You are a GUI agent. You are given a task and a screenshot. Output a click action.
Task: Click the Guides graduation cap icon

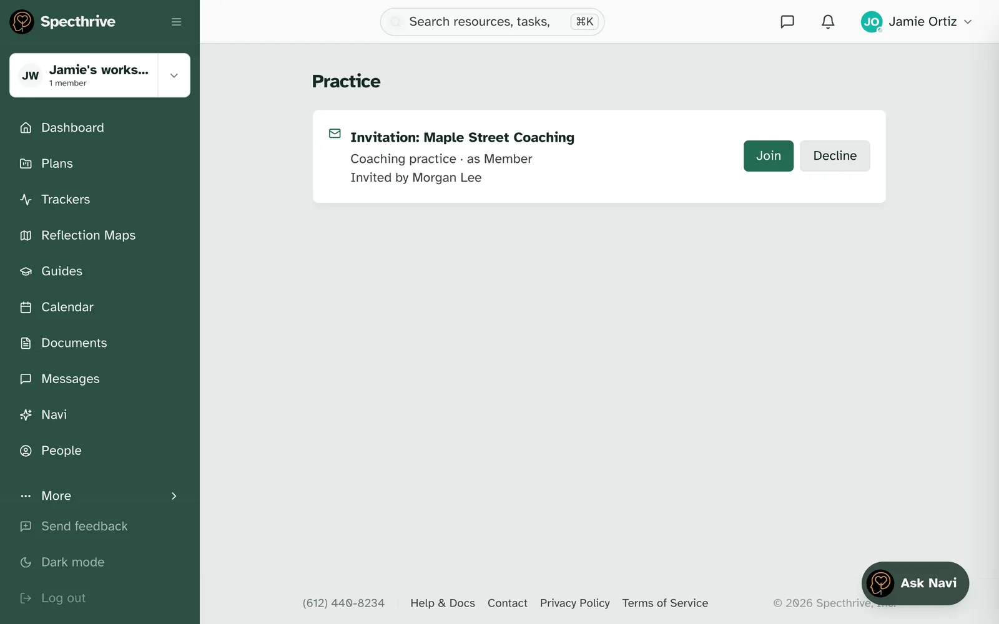pos(26,271)
